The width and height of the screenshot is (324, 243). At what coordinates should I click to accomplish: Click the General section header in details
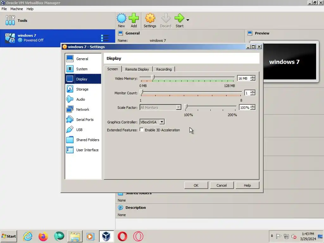(133, 33)
